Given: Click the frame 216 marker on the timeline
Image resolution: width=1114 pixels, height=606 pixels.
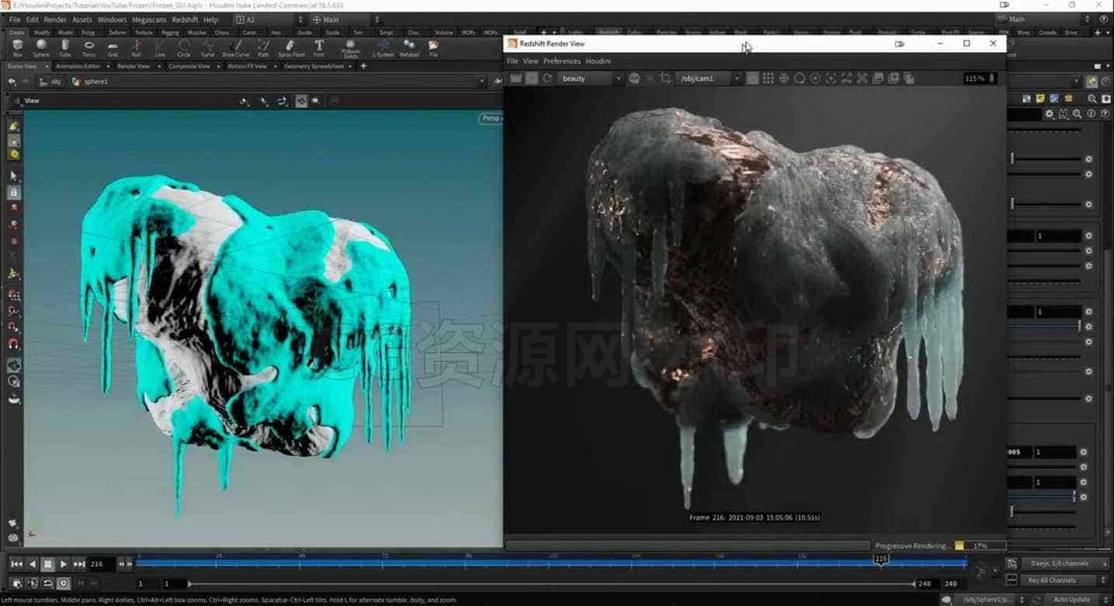Looking at the screenshot, I should pos(880,559).
